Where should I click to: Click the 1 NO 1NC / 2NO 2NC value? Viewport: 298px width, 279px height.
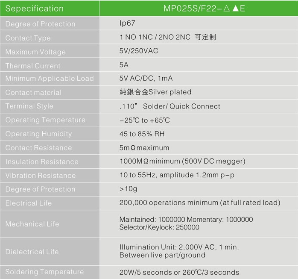(167, 38)
